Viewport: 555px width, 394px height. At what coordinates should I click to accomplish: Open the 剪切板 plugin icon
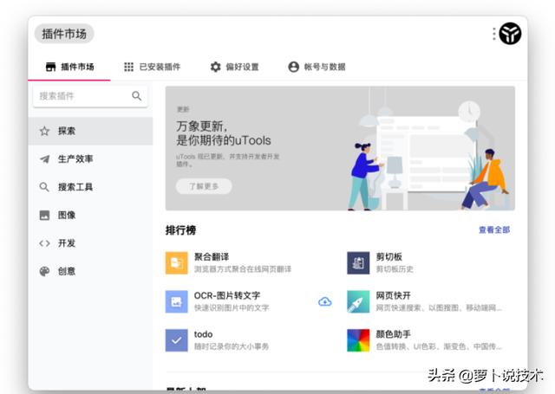pyautogui.click(x=358, y=263)
